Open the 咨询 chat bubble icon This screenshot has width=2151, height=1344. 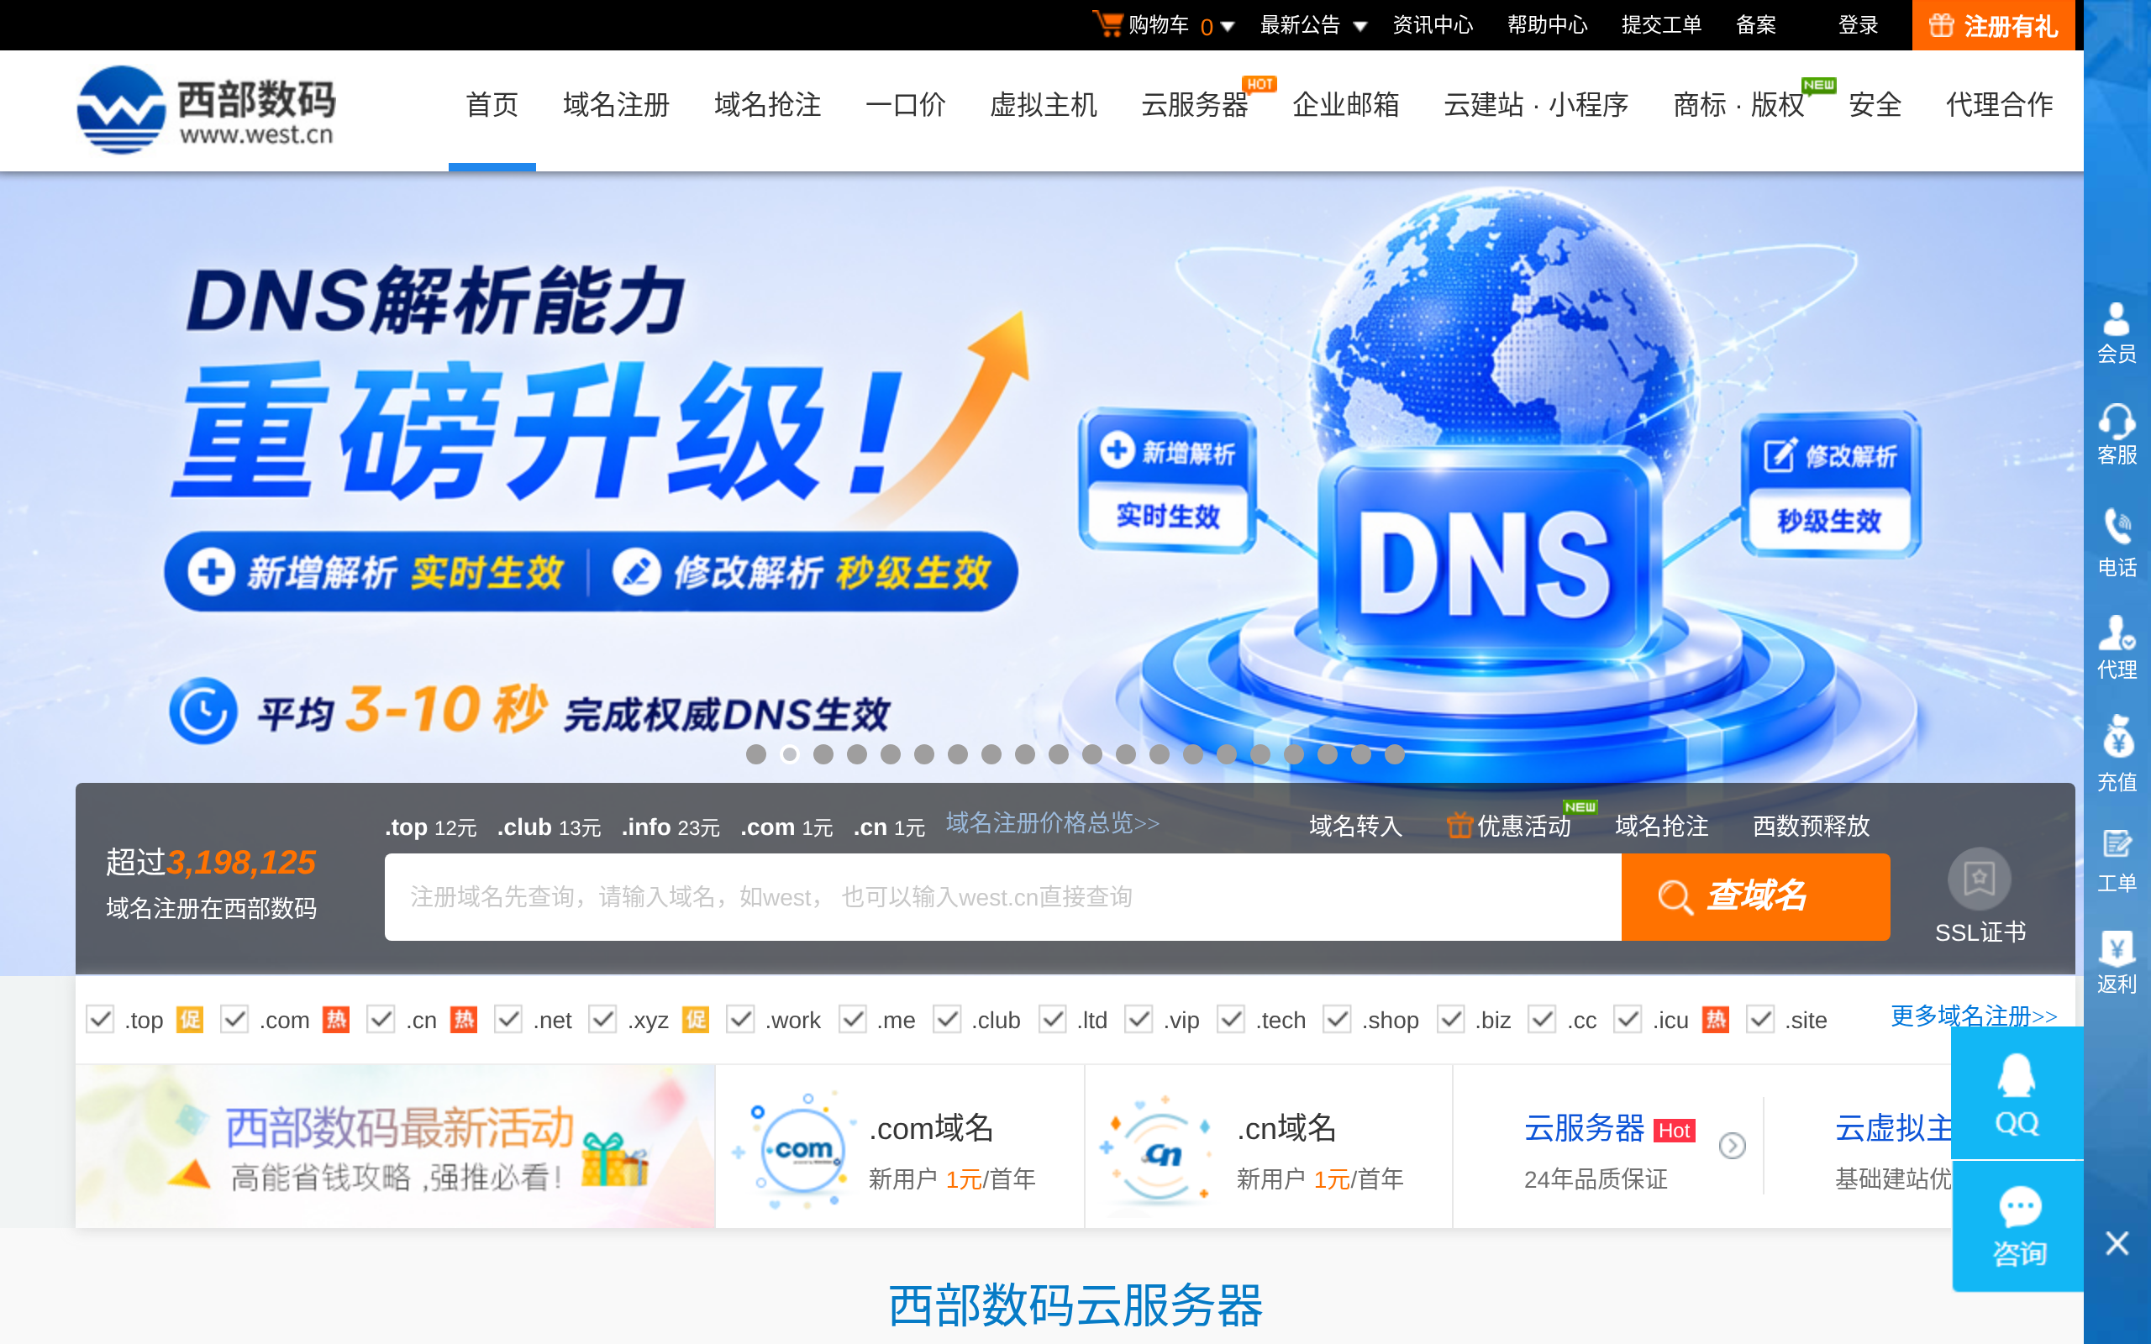pos(2019,1207)
